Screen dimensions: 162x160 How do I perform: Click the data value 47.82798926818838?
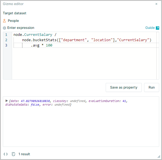coord(35,101)
